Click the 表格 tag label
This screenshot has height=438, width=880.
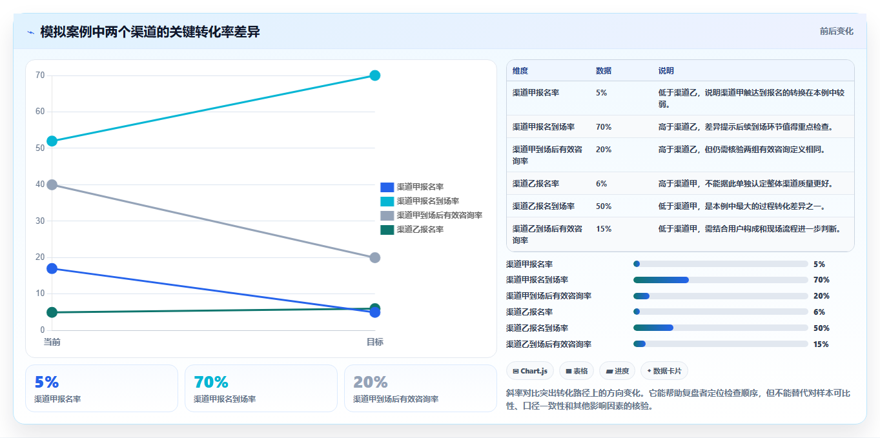coord(580,371)
